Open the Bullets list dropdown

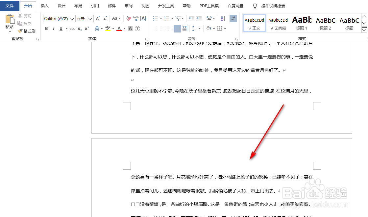pyautogui.click(x=161, y=18)
